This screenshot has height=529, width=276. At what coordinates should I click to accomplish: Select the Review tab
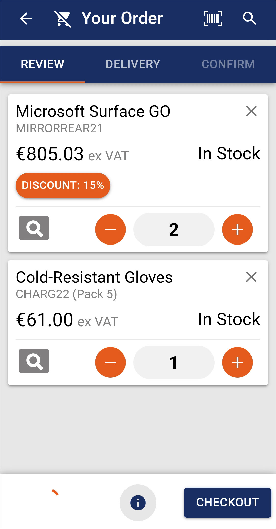43,64
